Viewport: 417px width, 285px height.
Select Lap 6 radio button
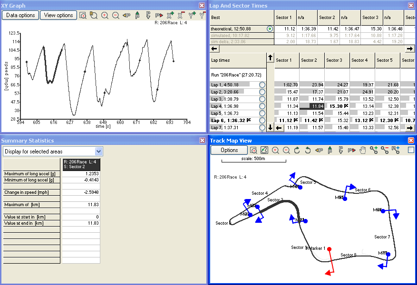click(262, 121)
